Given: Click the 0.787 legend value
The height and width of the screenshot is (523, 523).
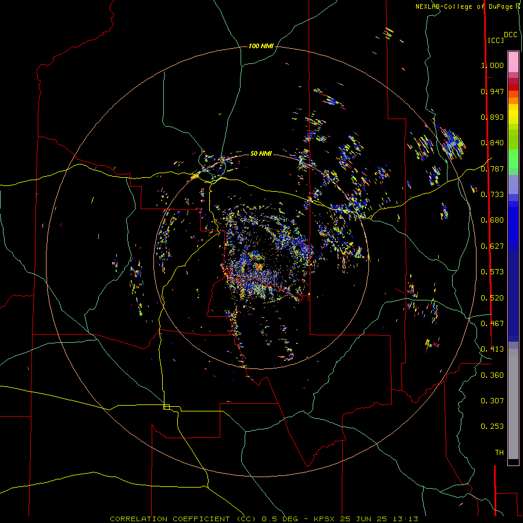Looking at the screenshot, I should click(x=492, y=169).
